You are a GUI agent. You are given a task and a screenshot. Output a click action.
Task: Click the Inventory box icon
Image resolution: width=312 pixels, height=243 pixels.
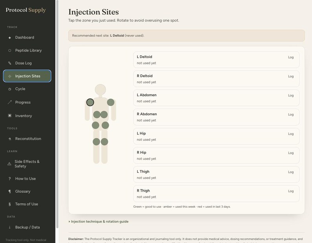point(9,116)
